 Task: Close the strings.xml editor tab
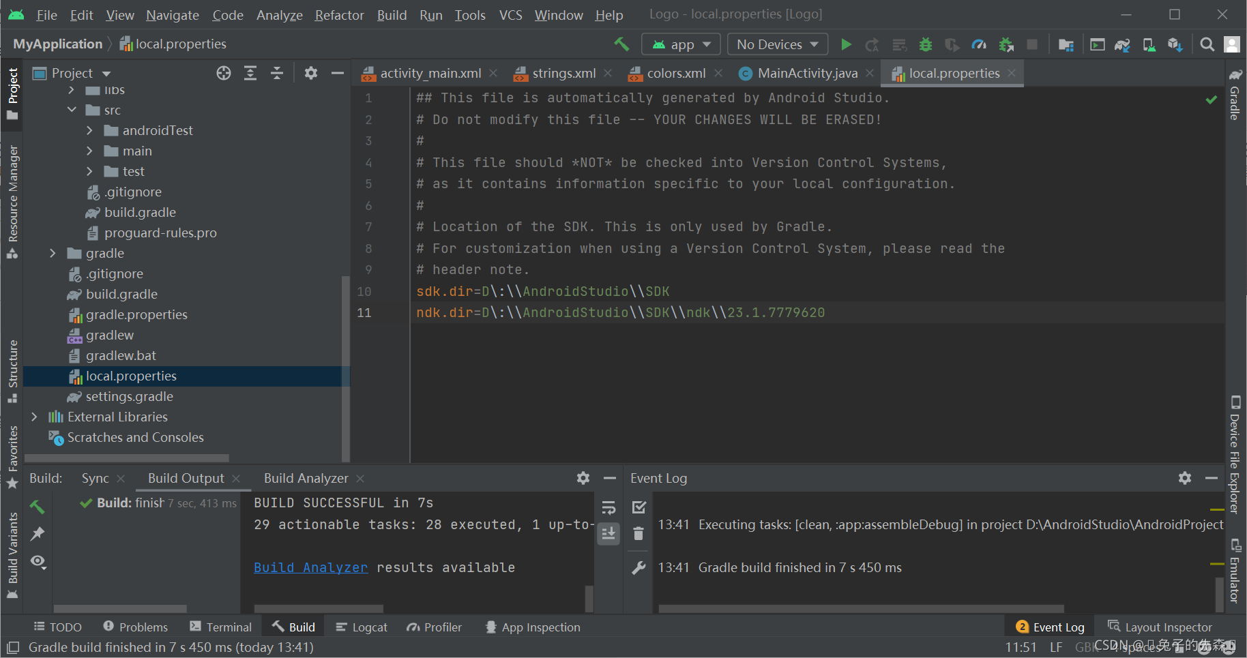point(608,73)
